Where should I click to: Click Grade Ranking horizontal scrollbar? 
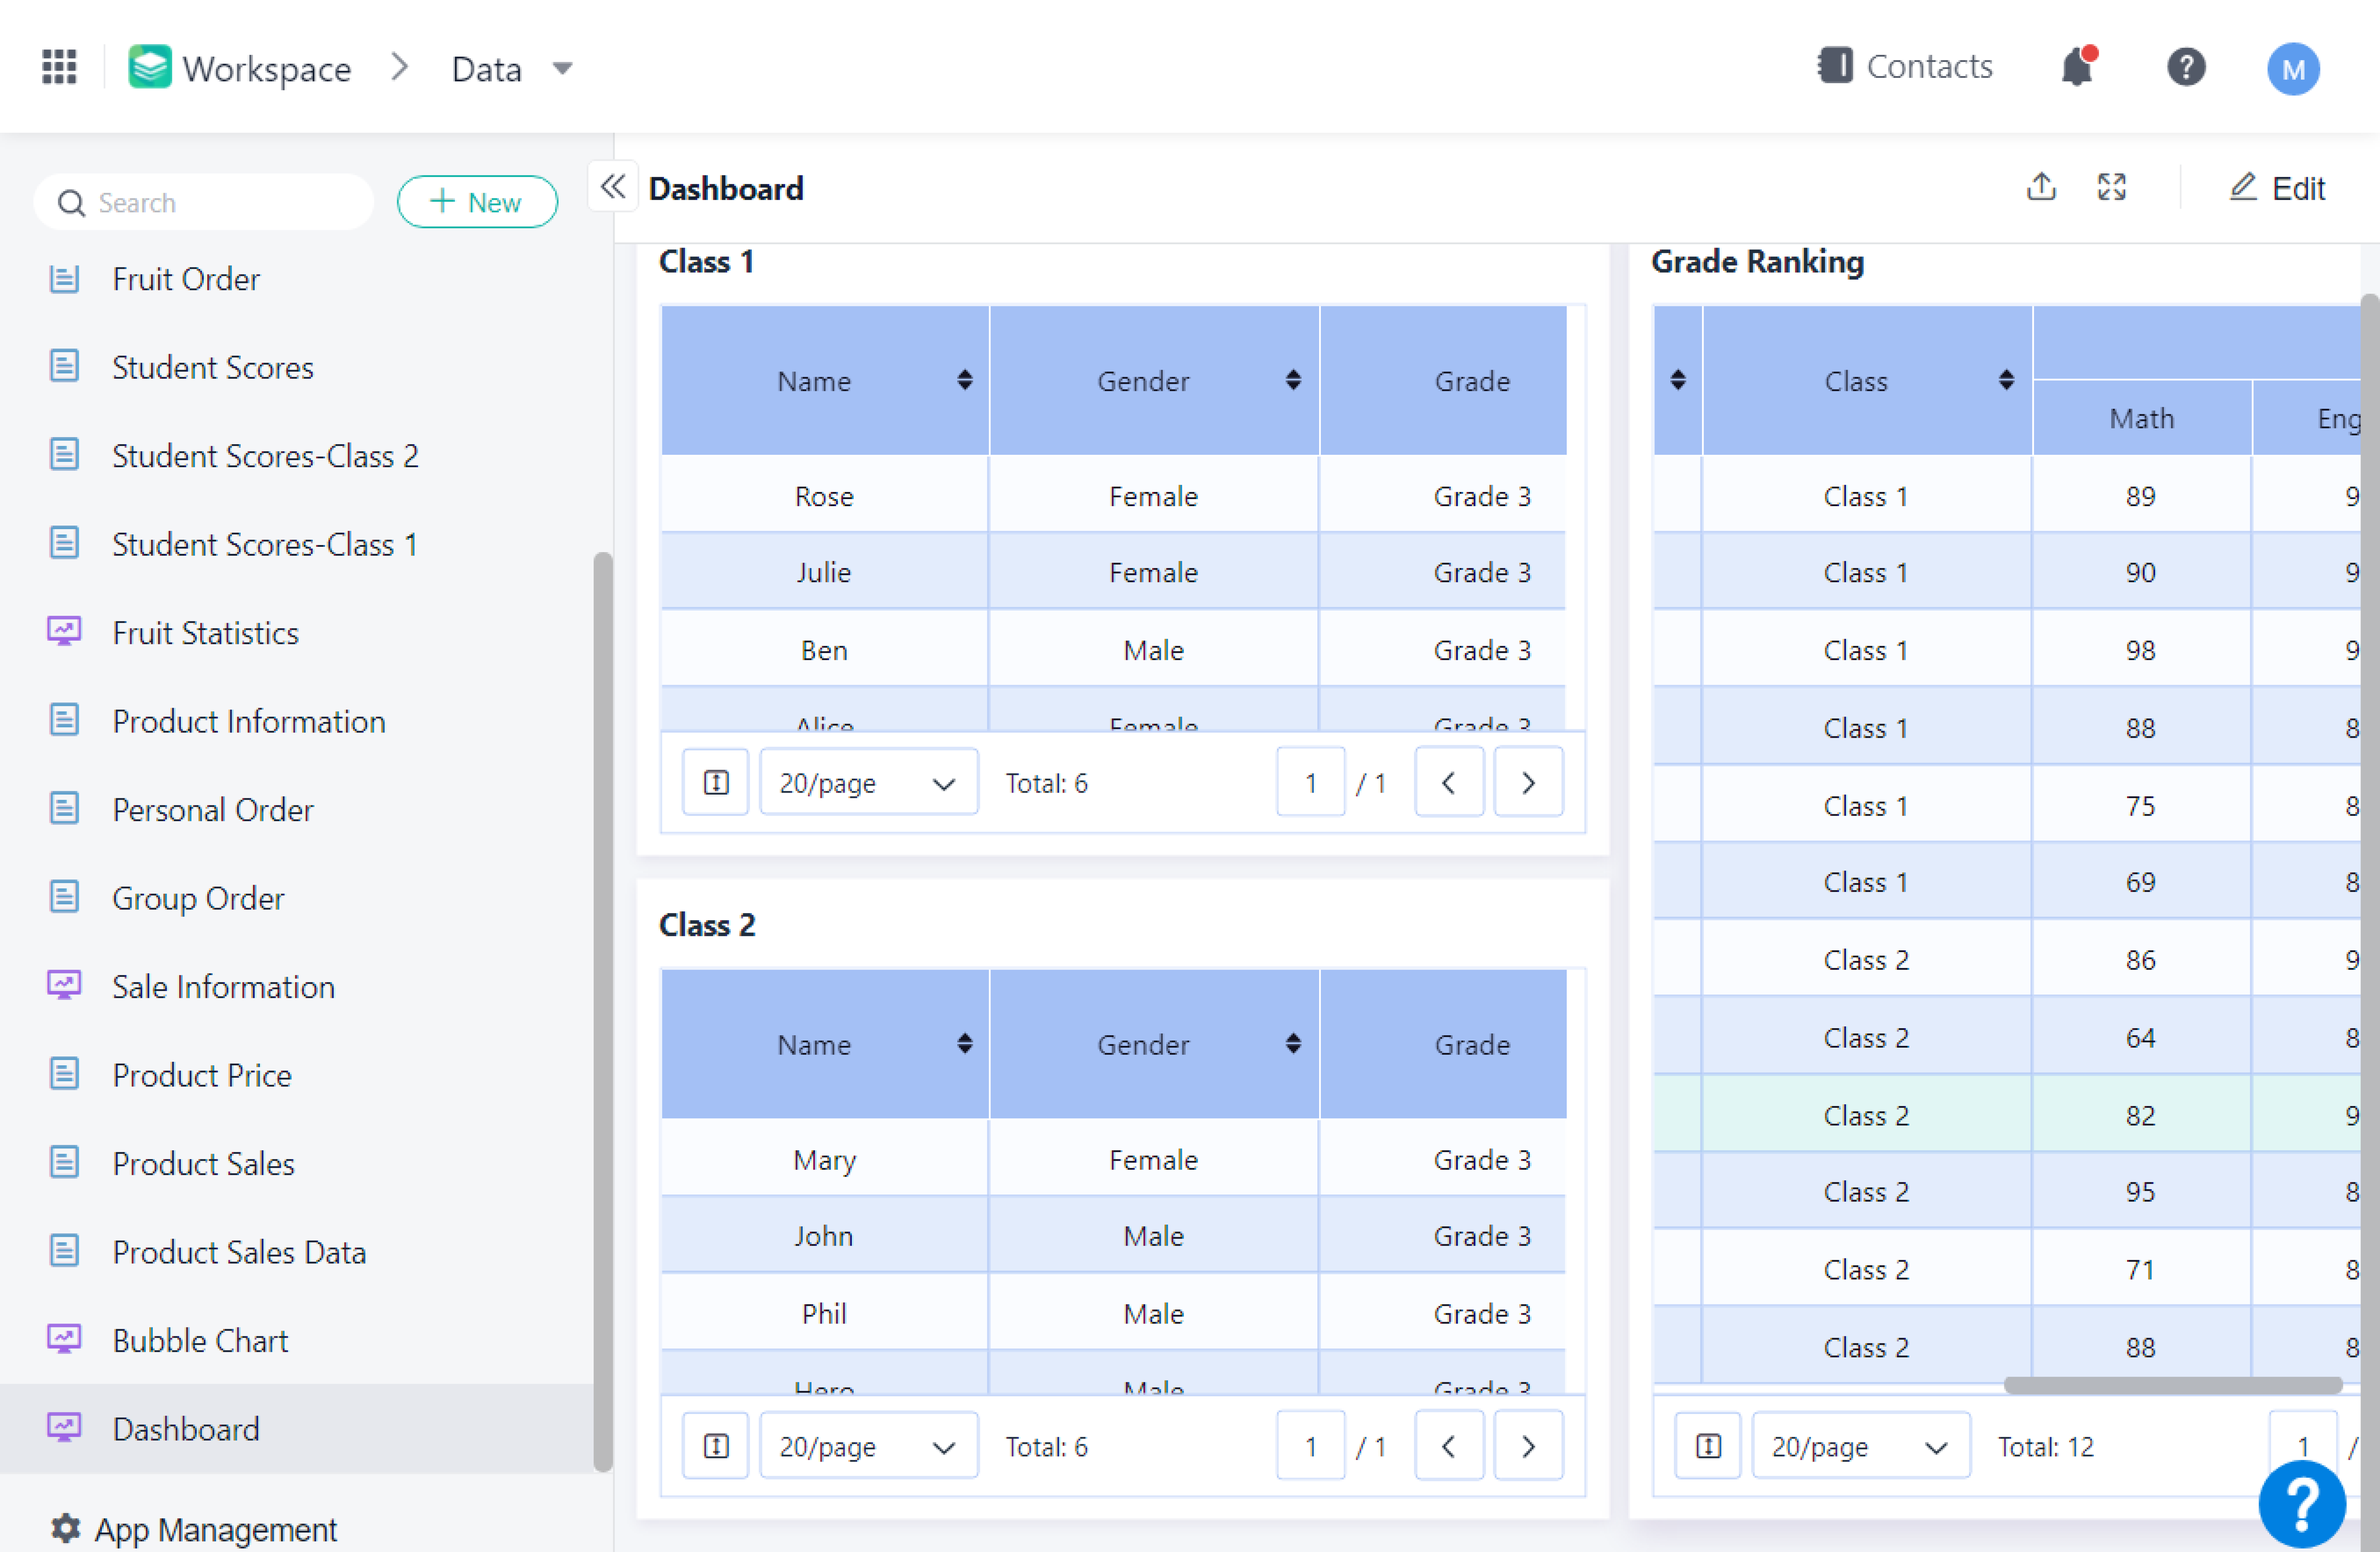[2173, 1385]
